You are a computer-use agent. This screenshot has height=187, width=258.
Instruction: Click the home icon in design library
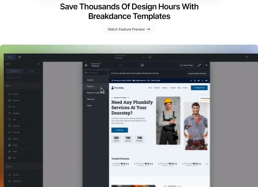pyautogui.click(x=86, y=65)
